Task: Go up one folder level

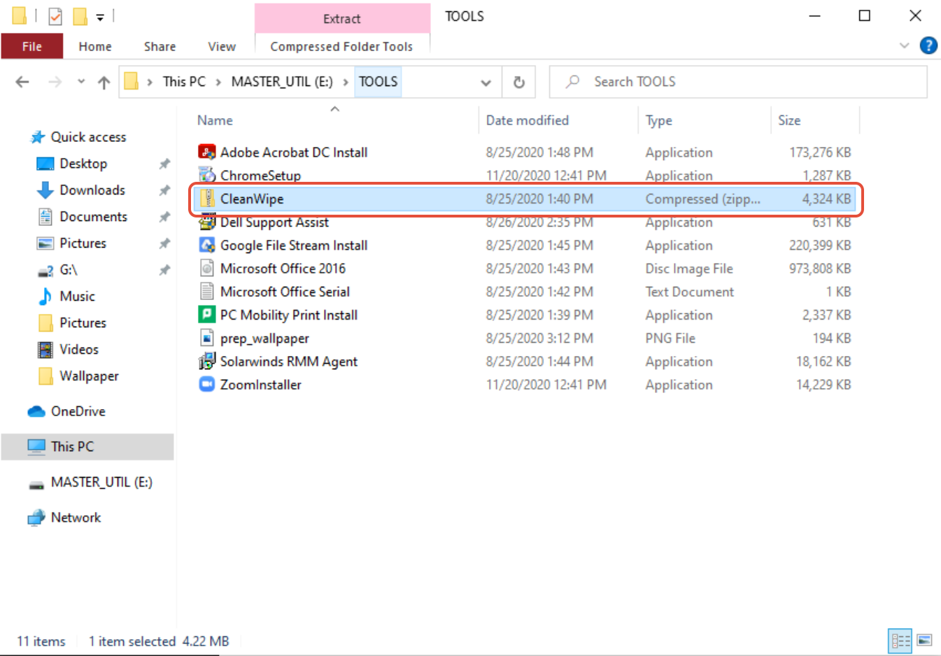Action: pos(104,82)
